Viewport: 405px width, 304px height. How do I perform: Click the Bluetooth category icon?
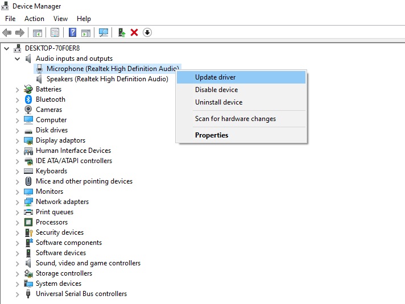28,99
